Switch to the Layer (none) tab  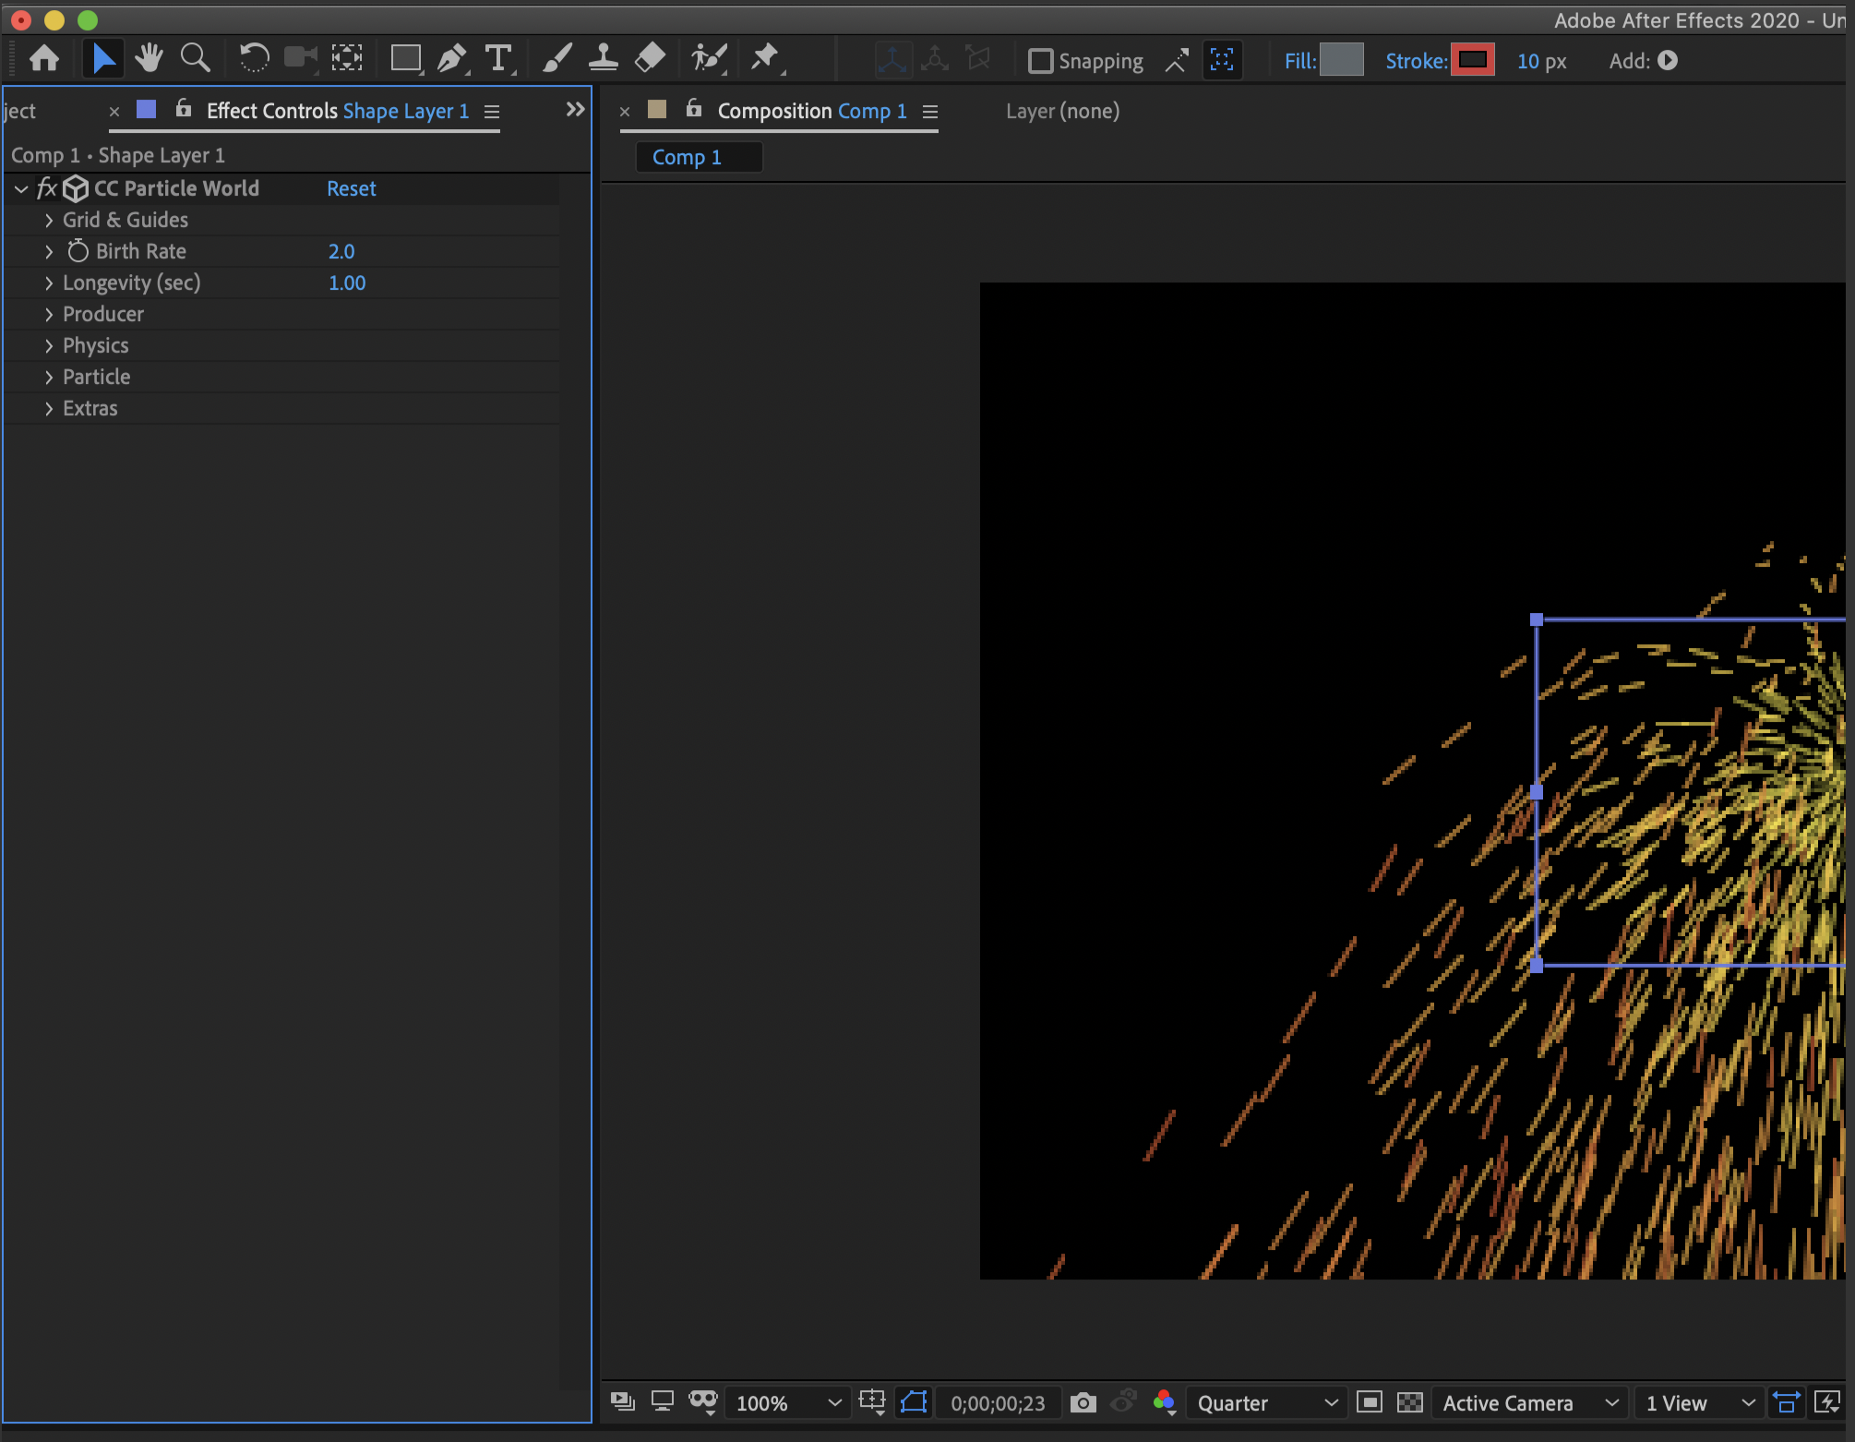pyautogui.click(x=1062, y=111)
